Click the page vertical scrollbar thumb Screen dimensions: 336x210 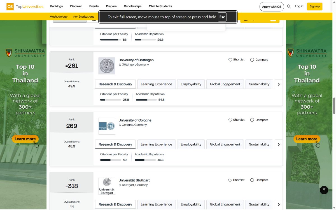[334, 106]
